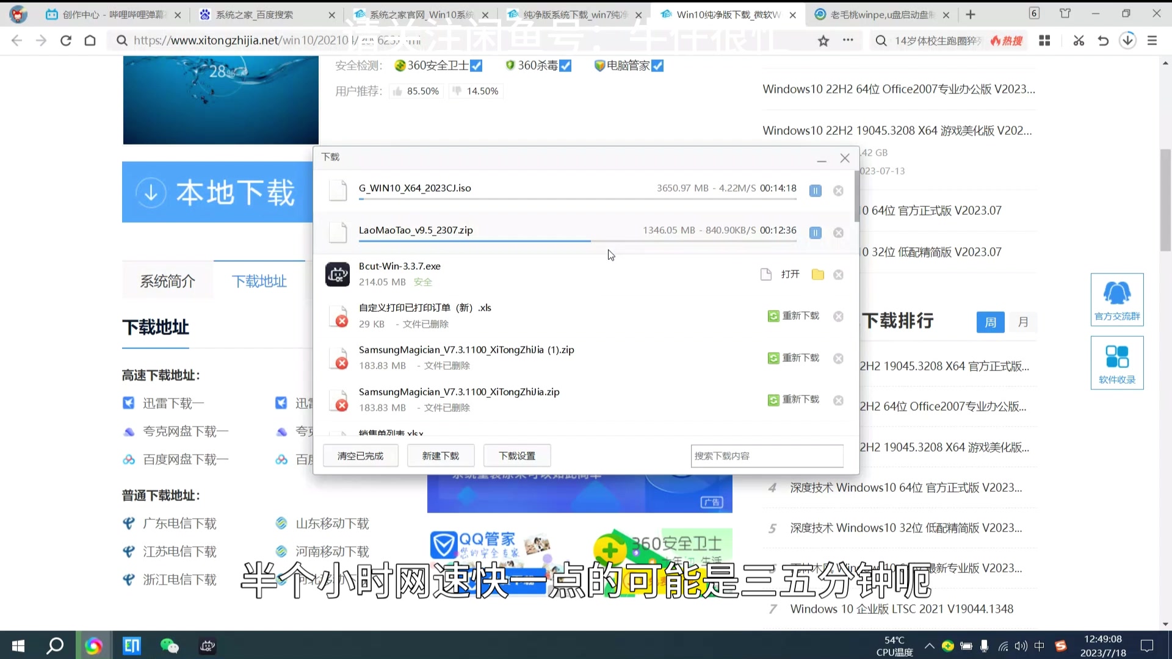1172x659 pixels.
Task: Open Windows 10 企业版 LTSC 2021 link
Action: 901,609
